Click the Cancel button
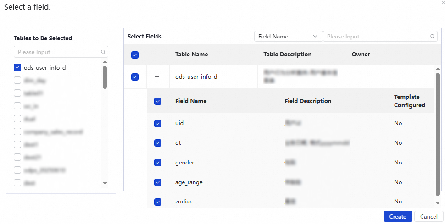The image size is (445, 224). pyautogui.click(x=428, y=217)
